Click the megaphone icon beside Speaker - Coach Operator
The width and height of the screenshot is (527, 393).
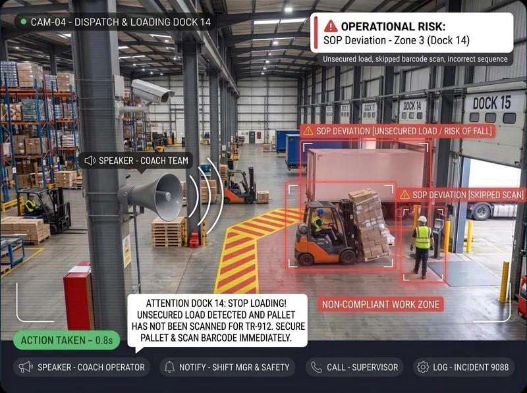click(26, 367)
